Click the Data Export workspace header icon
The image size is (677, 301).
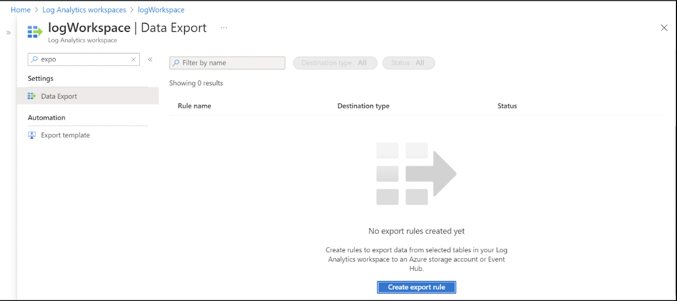(35, 32)
